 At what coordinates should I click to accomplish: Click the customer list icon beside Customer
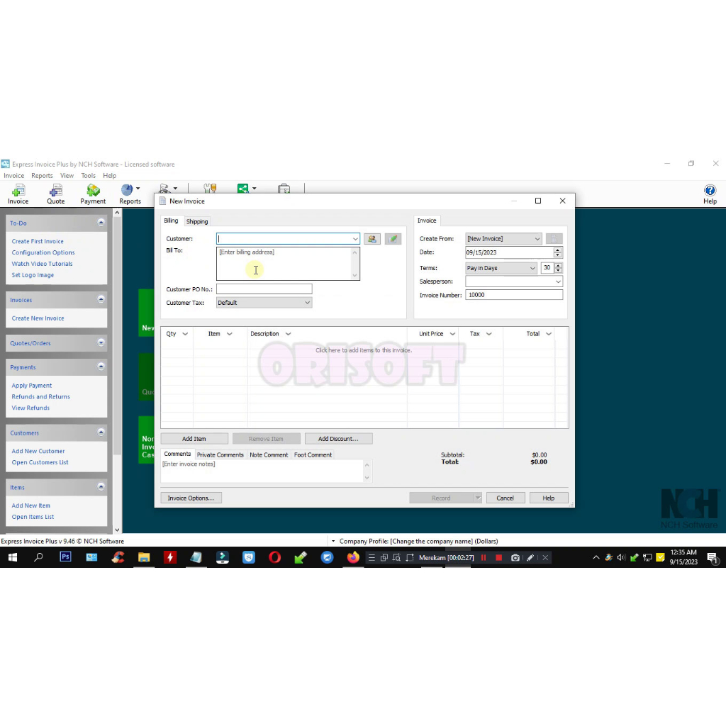click(372, 239)
